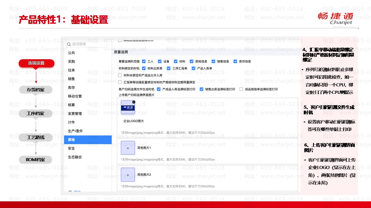Click the heading 6、上传客户扫码追溯界面图片
The width and height of the screenshot is (371, 208).
click(x=330, y=148)
